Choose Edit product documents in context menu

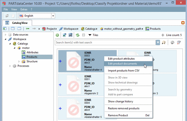[122, 64]
